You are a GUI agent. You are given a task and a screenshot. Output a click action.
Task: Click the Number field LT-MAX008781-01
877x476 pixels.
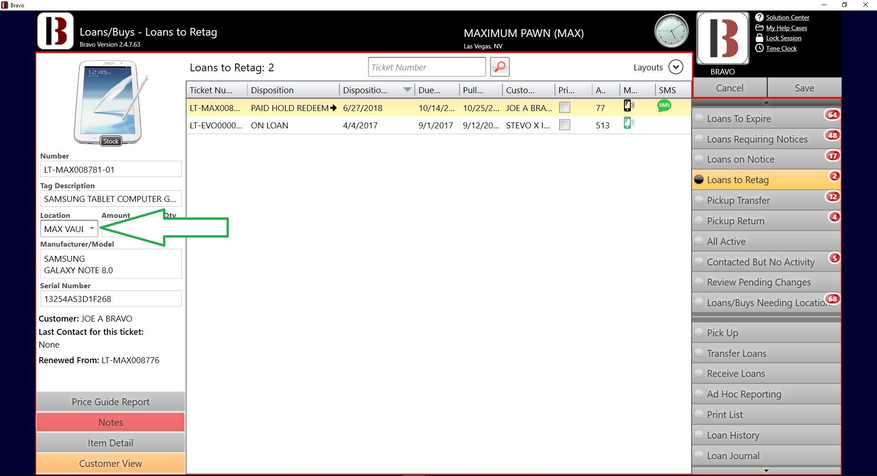click(111, 169)
